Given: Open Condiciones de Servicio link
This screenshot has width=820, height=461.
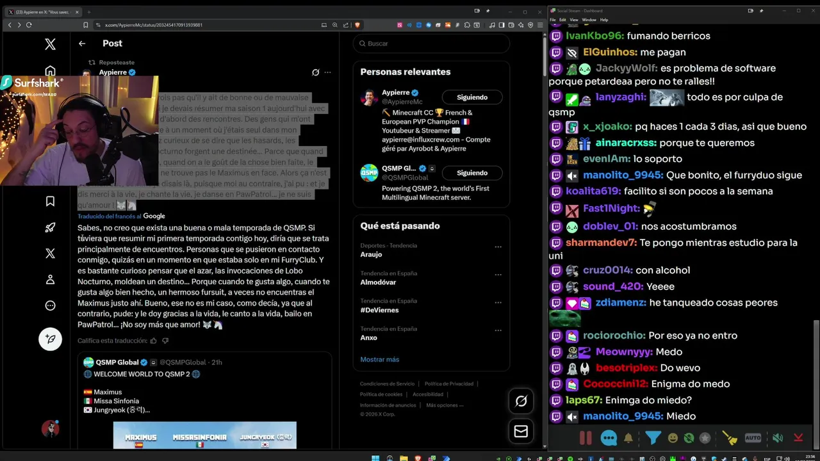Looking at the screenshot, I should tap(387, 384).
